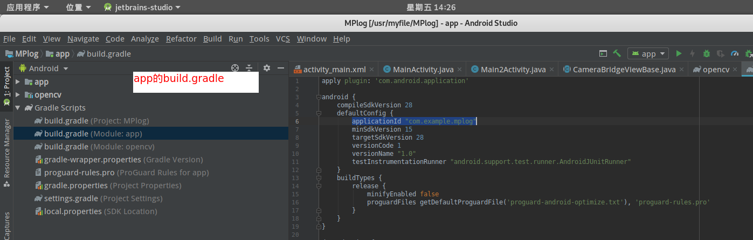Toggle the Resource Manager side tab
Viewport: 753px width, 240px height.
pyautogui.click(x=6, y=153)
